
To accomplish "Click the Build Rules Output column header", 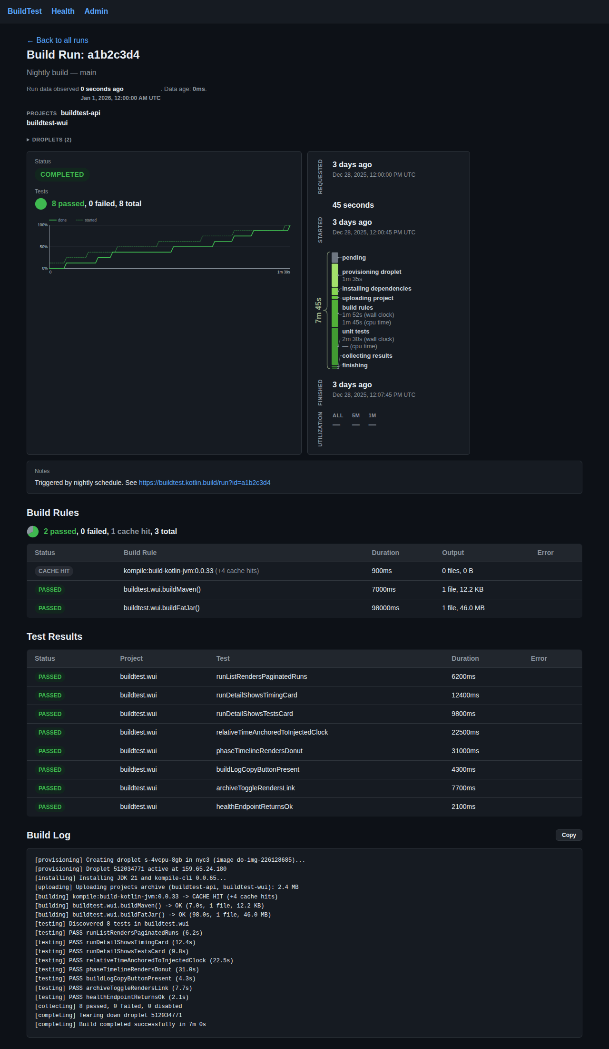I will coord(453,553).
